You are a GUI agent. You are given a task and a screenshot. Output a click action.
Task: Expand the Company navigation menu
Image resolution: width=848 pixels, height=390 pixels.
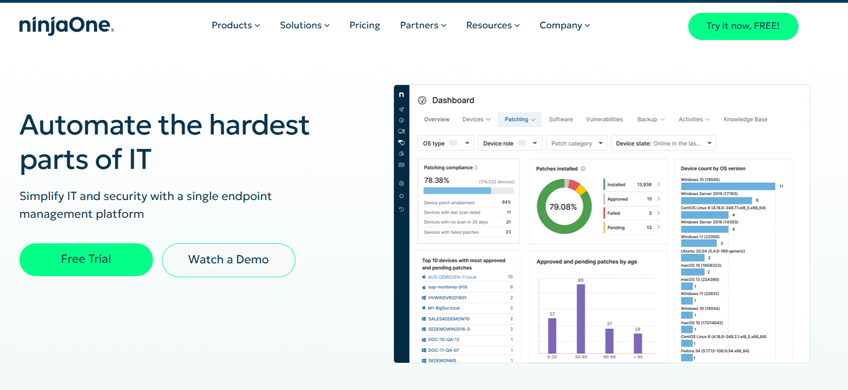click(x=565, y=26)
